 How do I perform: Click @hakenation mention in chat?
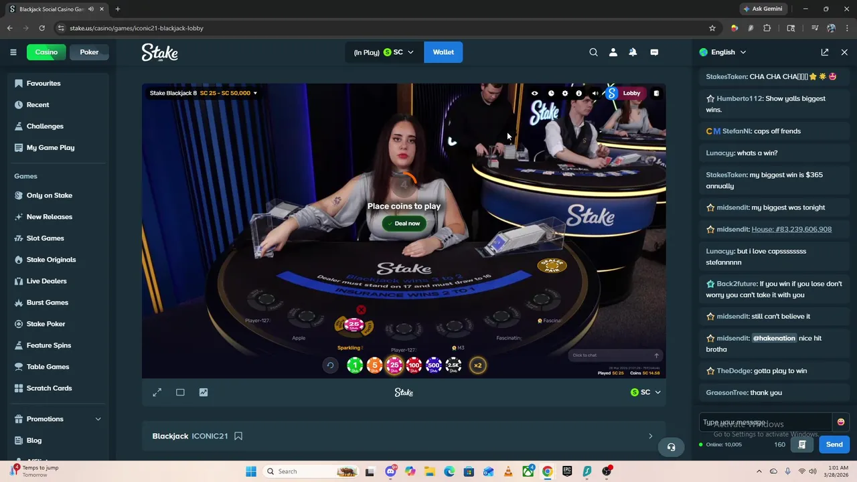tap(774, 338)
